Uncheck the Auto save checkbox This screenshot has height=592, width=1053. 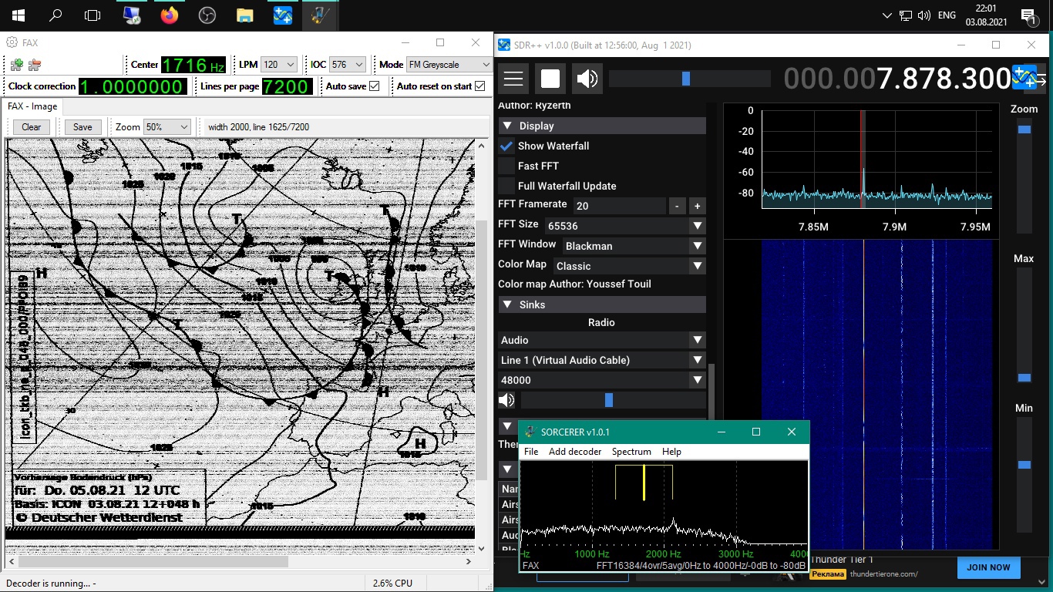pyautogui.click(x=375, y=86)
